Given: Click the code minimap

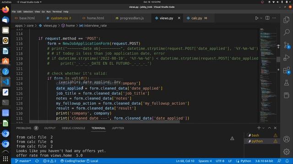Looking at the screenshot, I should click(268, 75).
